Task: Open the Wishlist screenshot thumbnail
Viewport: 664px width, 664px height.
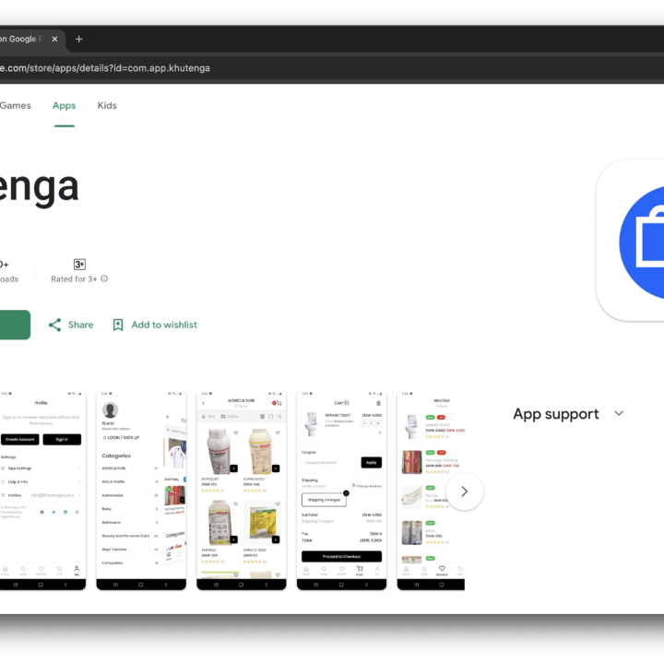Action: (x=431, y=491)
